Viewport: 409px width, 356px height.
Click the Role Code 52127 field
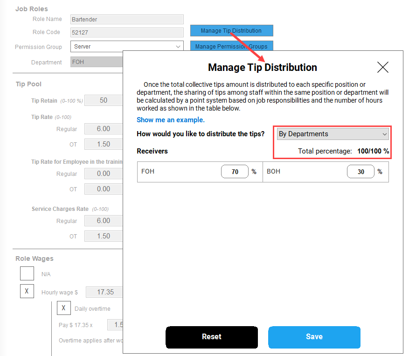[126, 32]
